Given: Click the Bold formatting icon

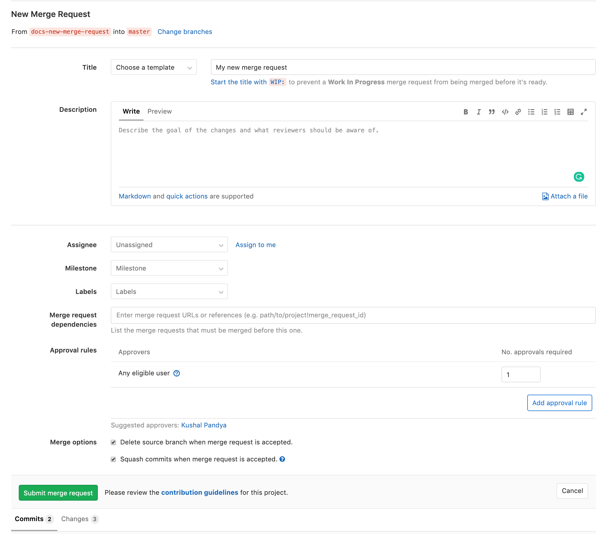Looking at the screenshot, I should [x=465, y=111].
